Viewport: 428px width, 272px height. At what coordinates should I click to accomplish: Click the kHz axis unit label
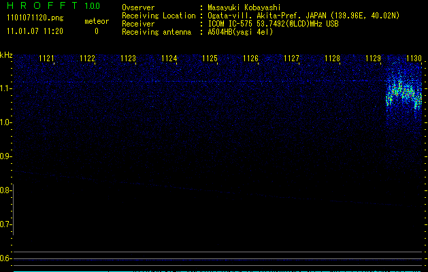[x=6, y=55]
